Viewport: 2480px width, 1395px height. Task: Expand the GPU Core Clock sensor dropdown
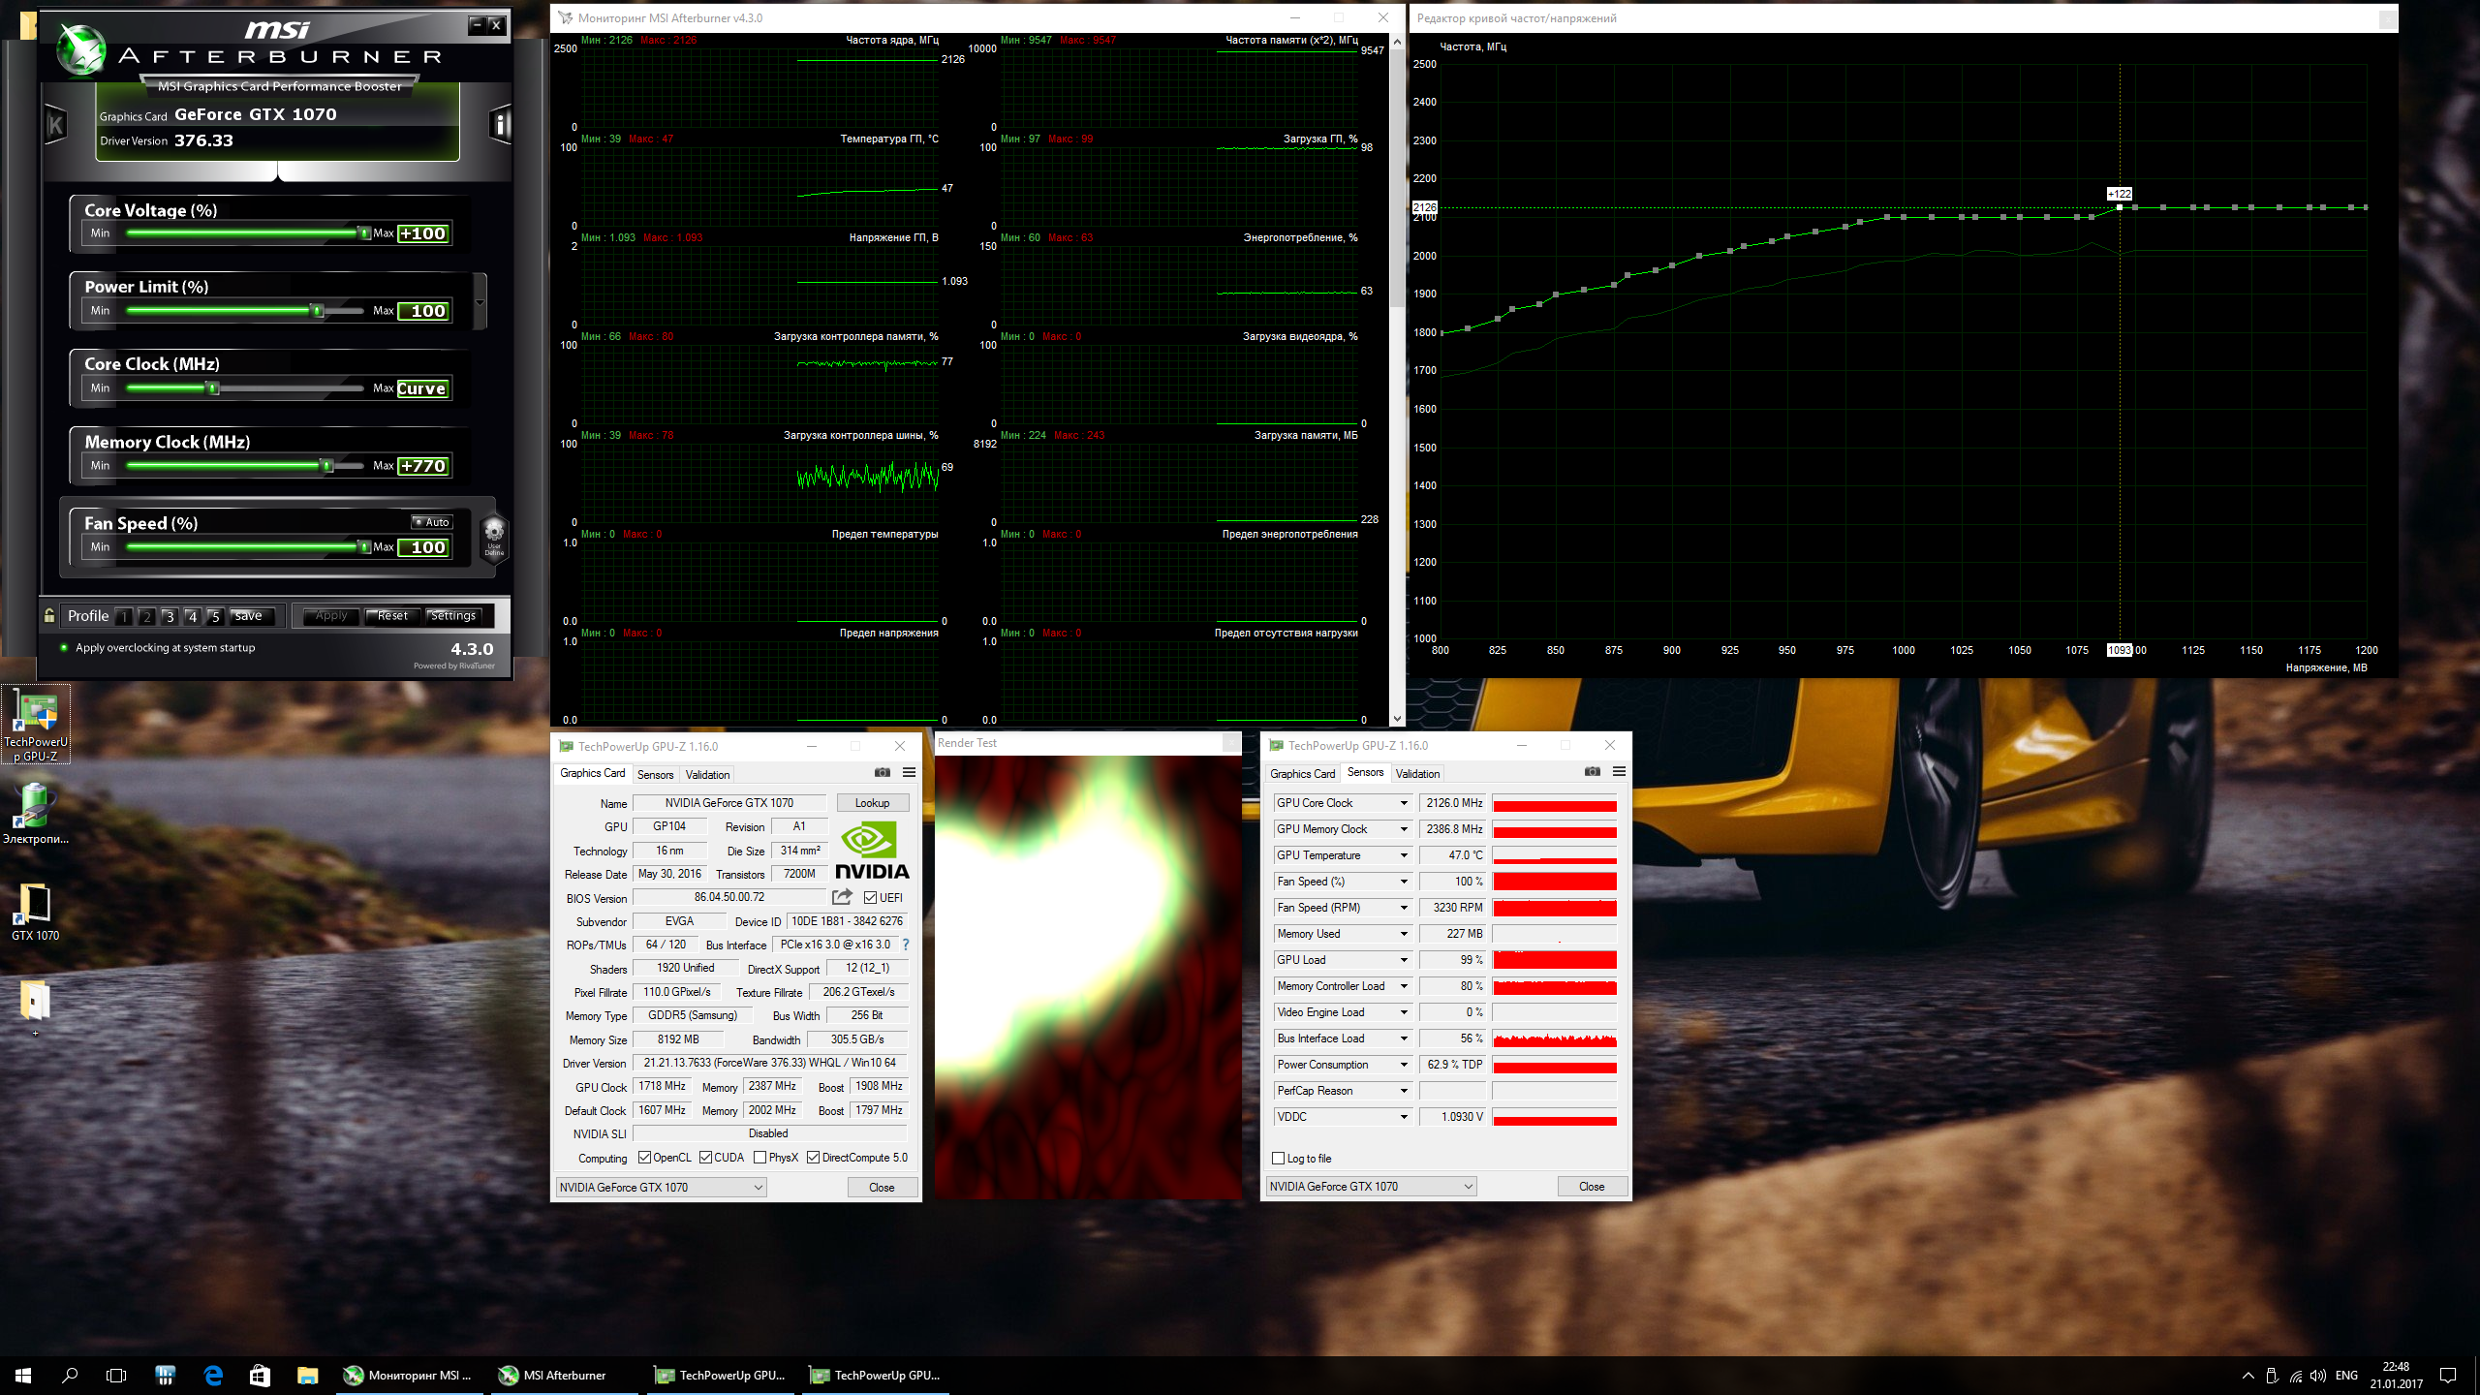coord(1403,803)
